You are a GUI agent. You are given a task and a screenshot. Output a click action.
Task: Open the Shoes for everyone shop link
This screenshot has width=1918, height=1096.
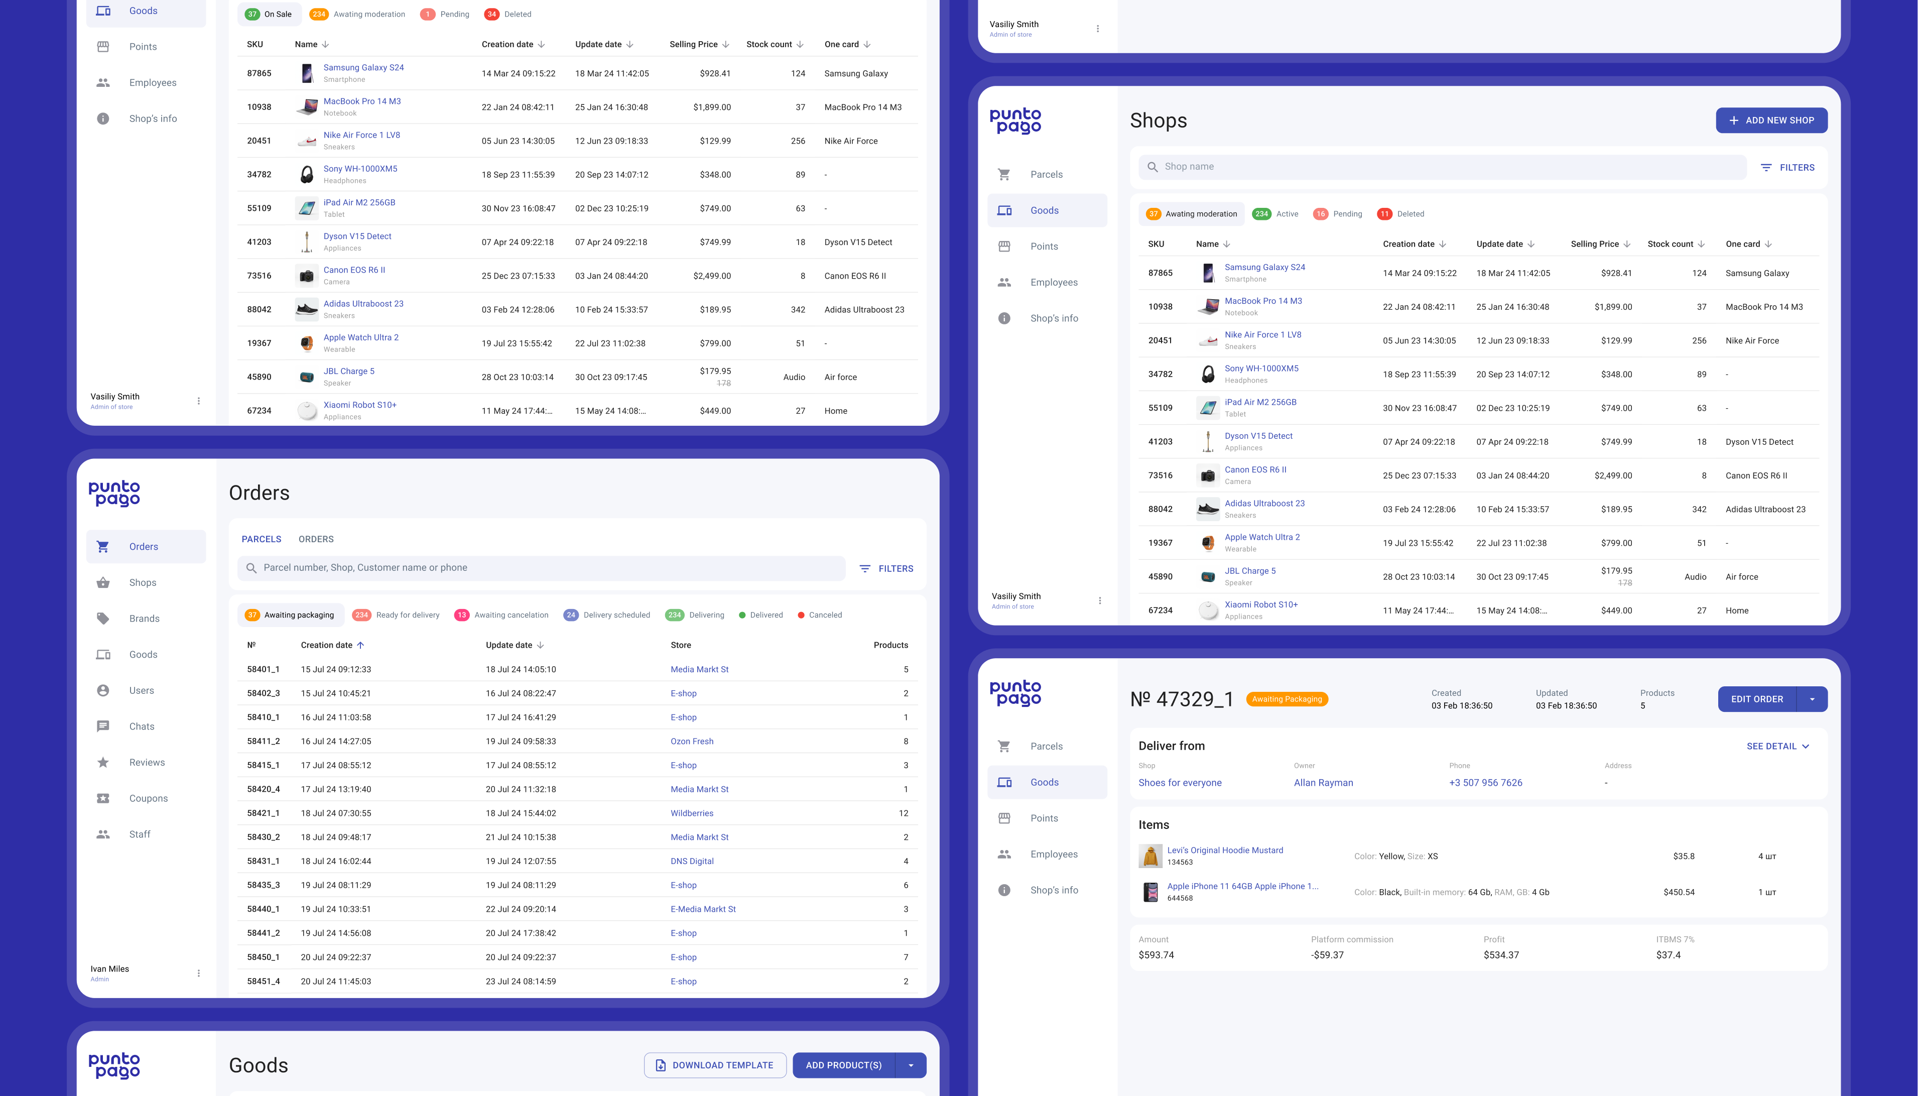click(x=1179, y=782)
